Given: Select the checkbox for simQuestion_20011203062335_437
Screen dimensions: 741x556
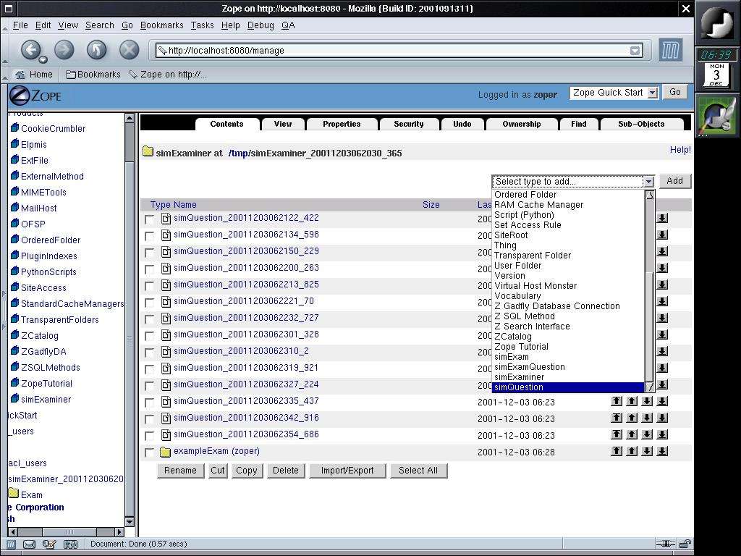Looking at the screenshot, I should (x=149, y=403).
